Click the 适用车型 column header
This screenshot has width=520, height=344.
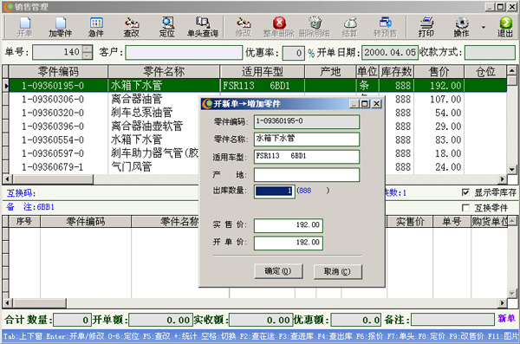pyautogui.click(x=262, y=72)
